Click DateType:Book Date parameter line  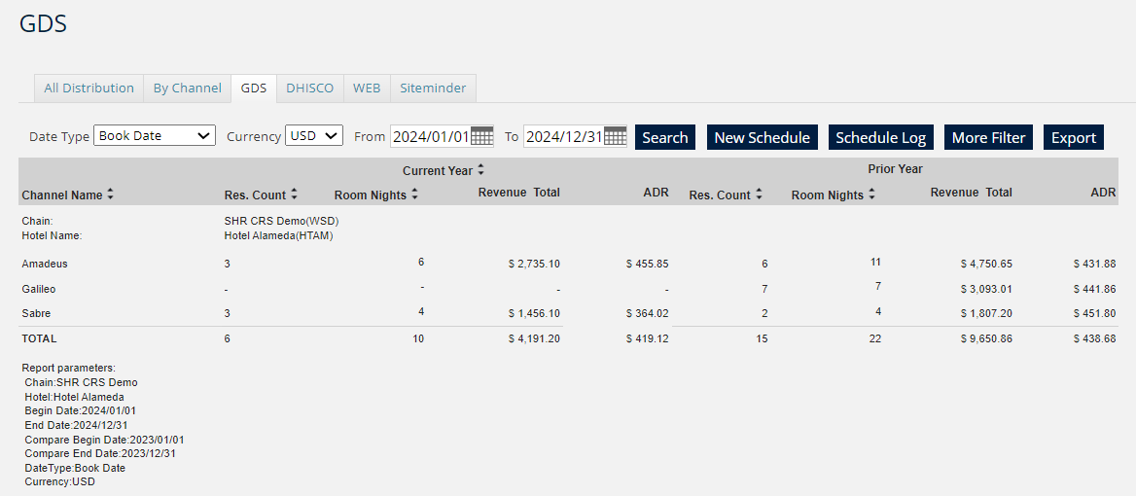[x=75, y=468]
